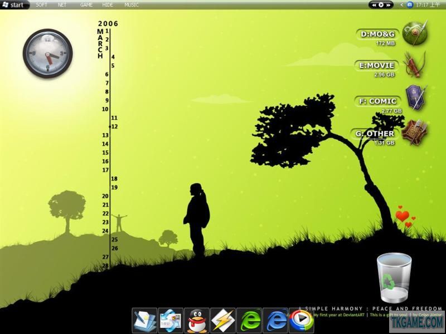
Task: Click the 2.96 GB free space text
Action: point(384,75)
